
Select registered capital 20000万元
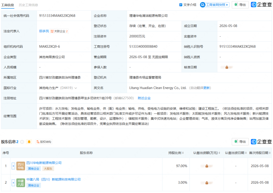pyautogui.click(x=137, y=36)
